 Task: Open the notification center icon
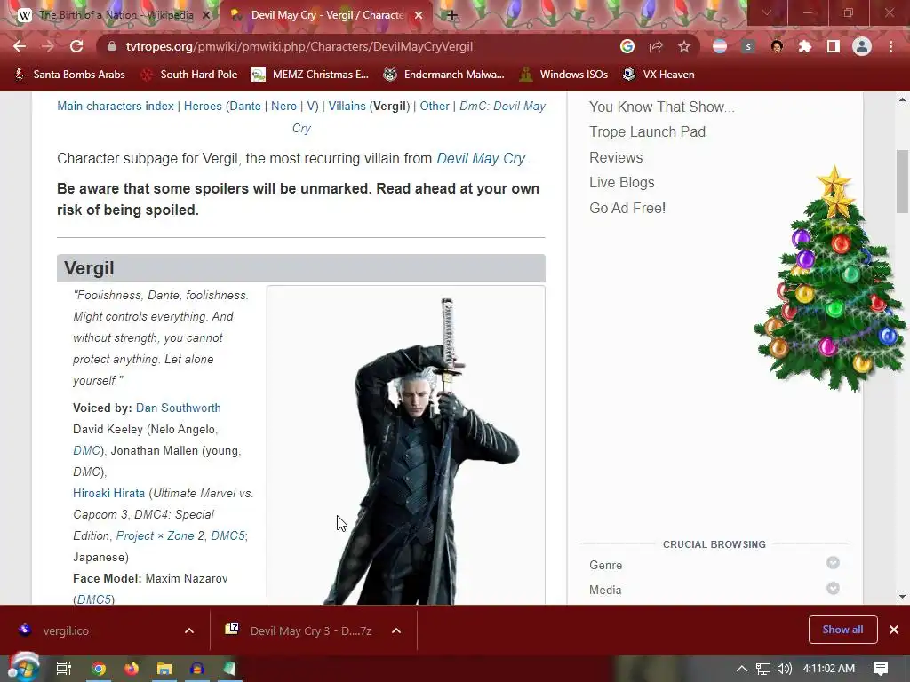click(881, 669)
